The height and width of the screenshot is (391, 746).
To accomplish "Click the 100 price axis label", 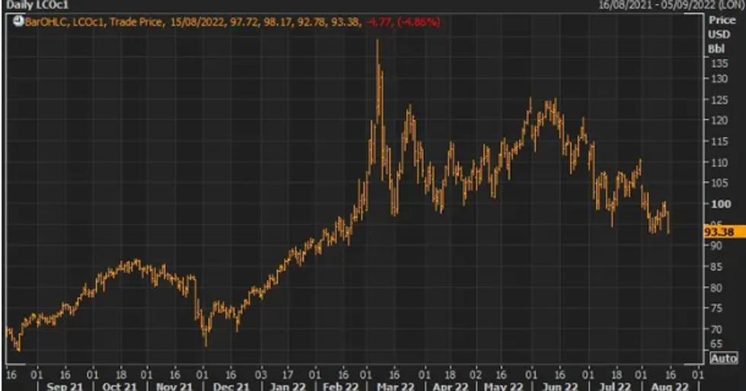I will click(719, 204).
